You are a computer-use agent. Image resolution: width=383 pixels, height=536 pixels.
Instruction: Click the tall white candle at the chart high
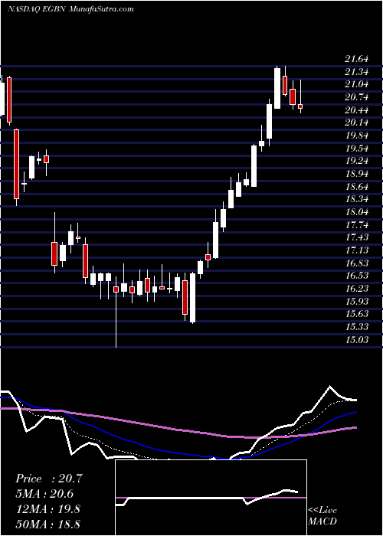pyautogui.click(x=277, y=88)
